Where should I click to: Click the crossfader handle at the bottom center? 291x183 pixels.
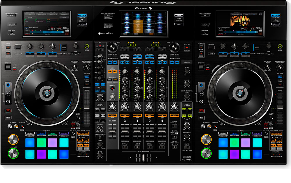143,157
